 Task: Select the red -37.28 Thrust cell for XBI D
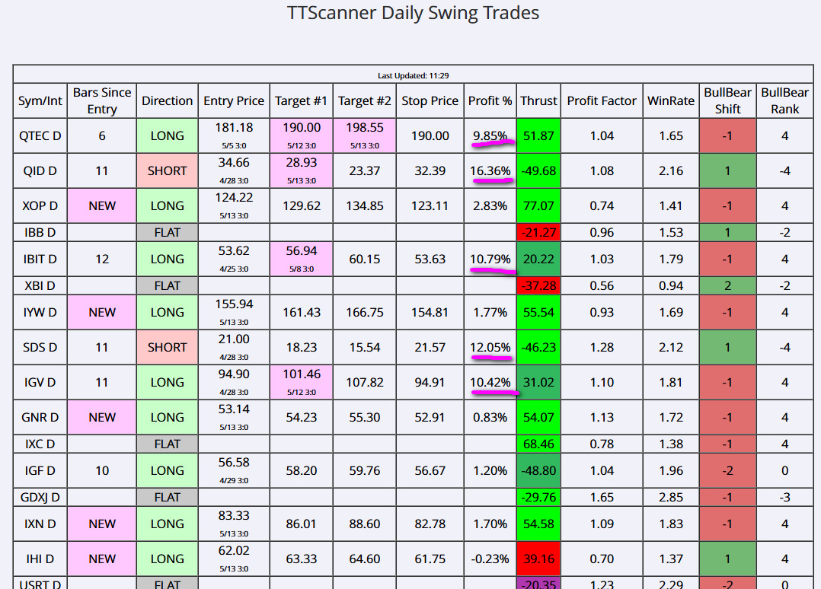[x=538, y=285]
